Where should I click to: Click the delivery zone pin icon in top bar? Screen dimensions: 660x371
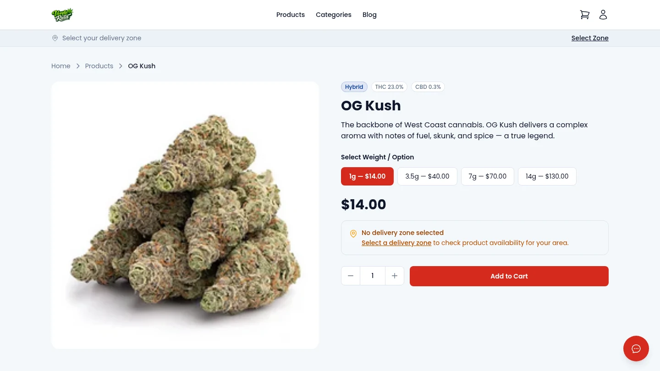point(55,38)
